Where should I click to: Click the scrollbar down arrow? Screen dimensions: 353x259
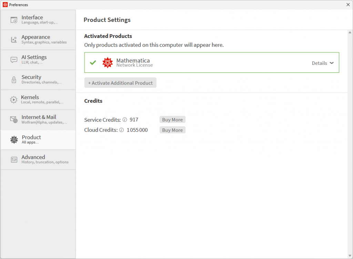[x=350, y=255]
